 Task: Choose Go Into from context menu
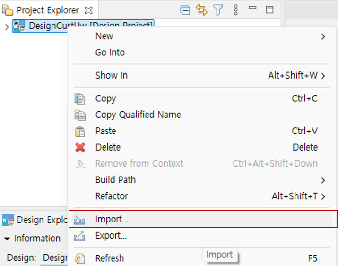pyautogui.click(x=110, y=53)
